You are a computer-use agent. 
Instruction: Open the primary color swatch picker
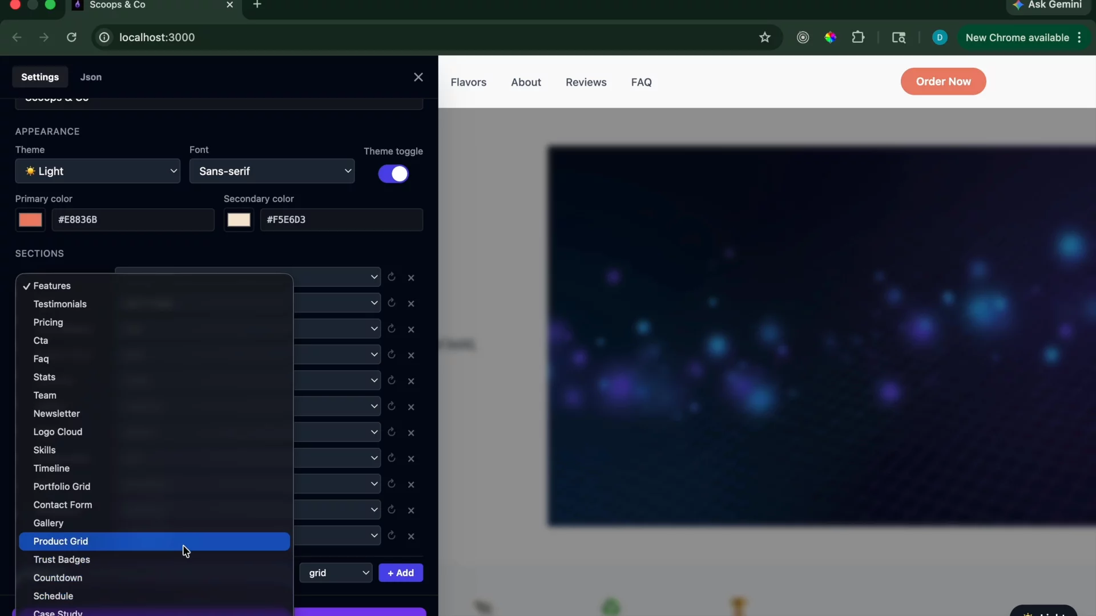pyautogui.click(x=30, y=220)
